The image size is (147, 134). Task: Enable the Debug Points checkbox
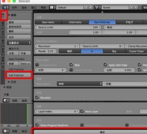point(82,125)
